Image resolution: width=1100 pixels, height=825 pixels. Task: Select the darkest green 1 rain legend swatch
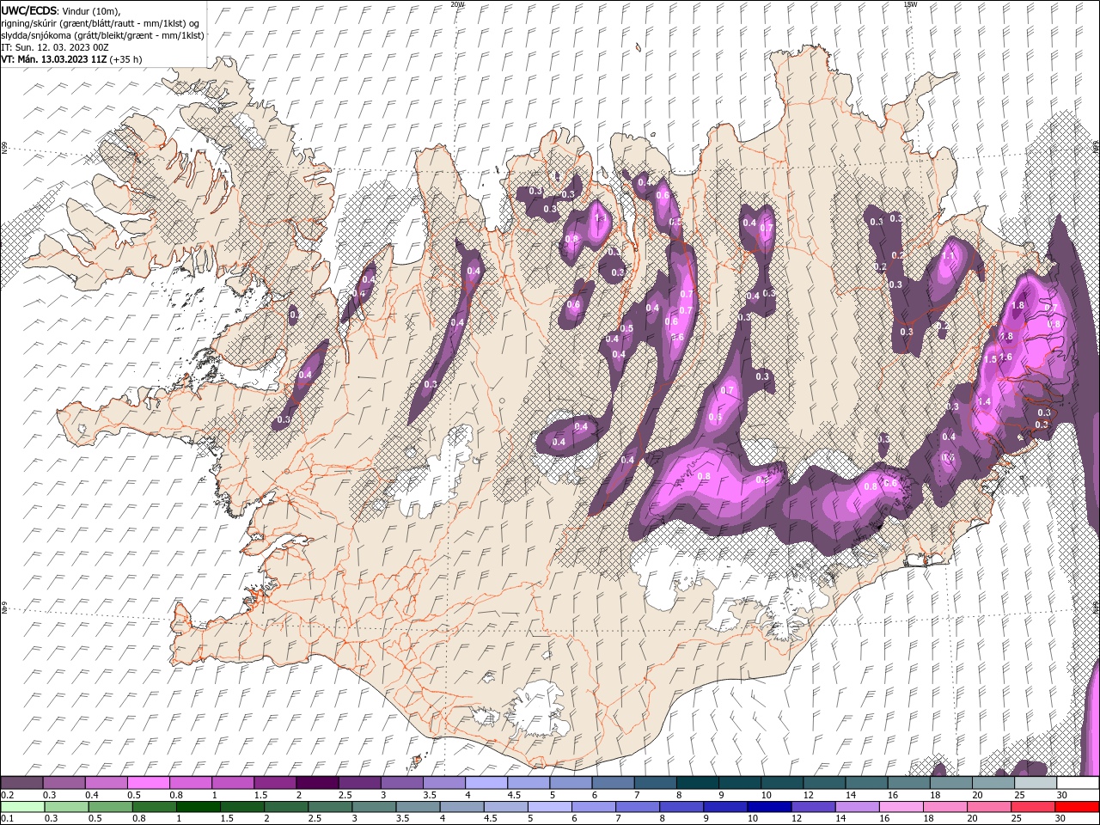(x=198, y=807)
